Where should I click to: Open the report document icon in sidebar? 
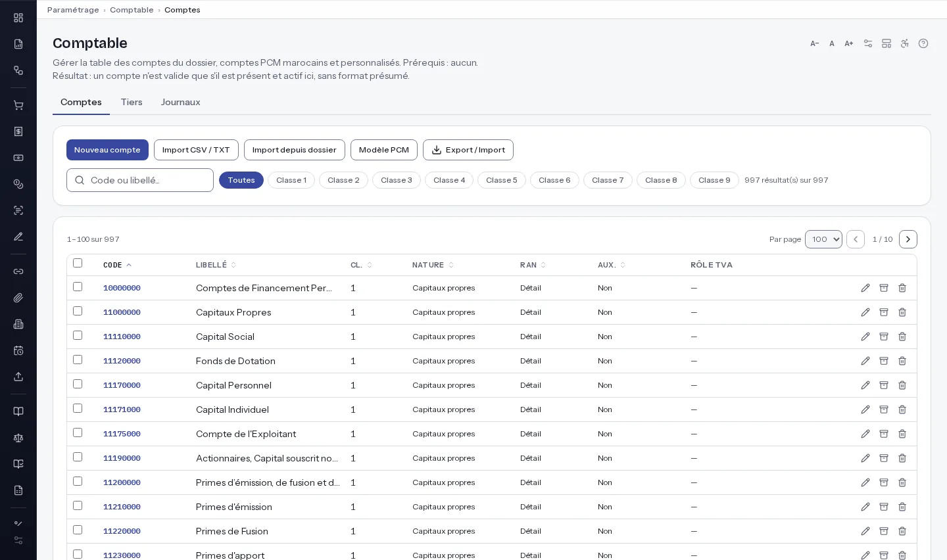[18, 44]
